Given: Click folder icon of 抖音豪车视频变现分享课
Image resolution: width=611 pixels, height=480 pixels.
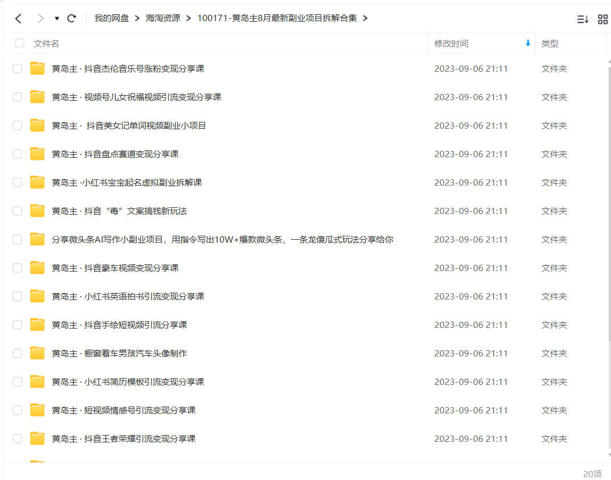Looking at the screenshot, I should coord(38,268).
